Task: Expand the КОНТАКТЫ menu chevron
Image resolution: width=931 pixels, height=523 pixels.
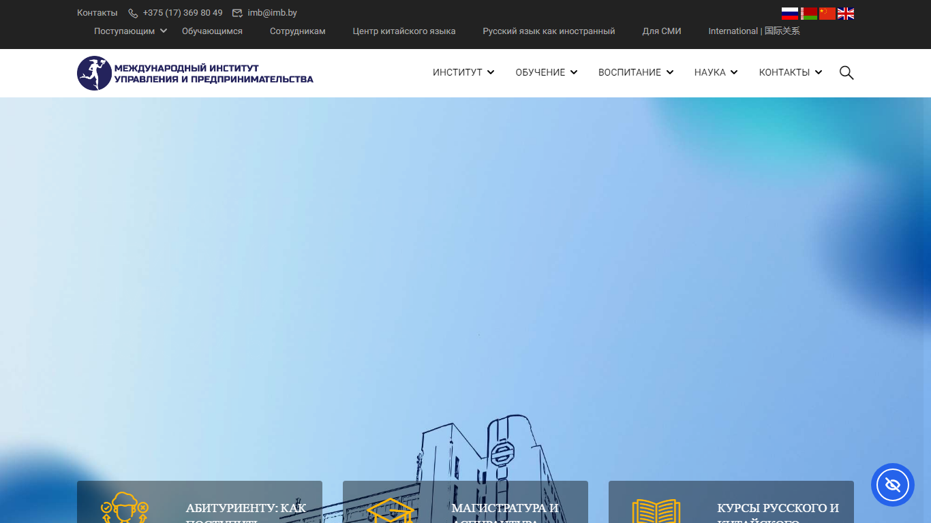Action: click(x=819, y=72)
